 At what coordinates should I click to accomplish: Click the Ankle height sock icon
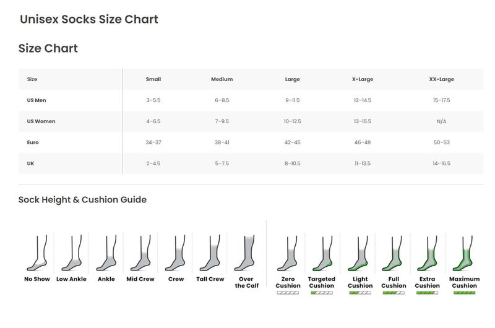pos(106,254)
